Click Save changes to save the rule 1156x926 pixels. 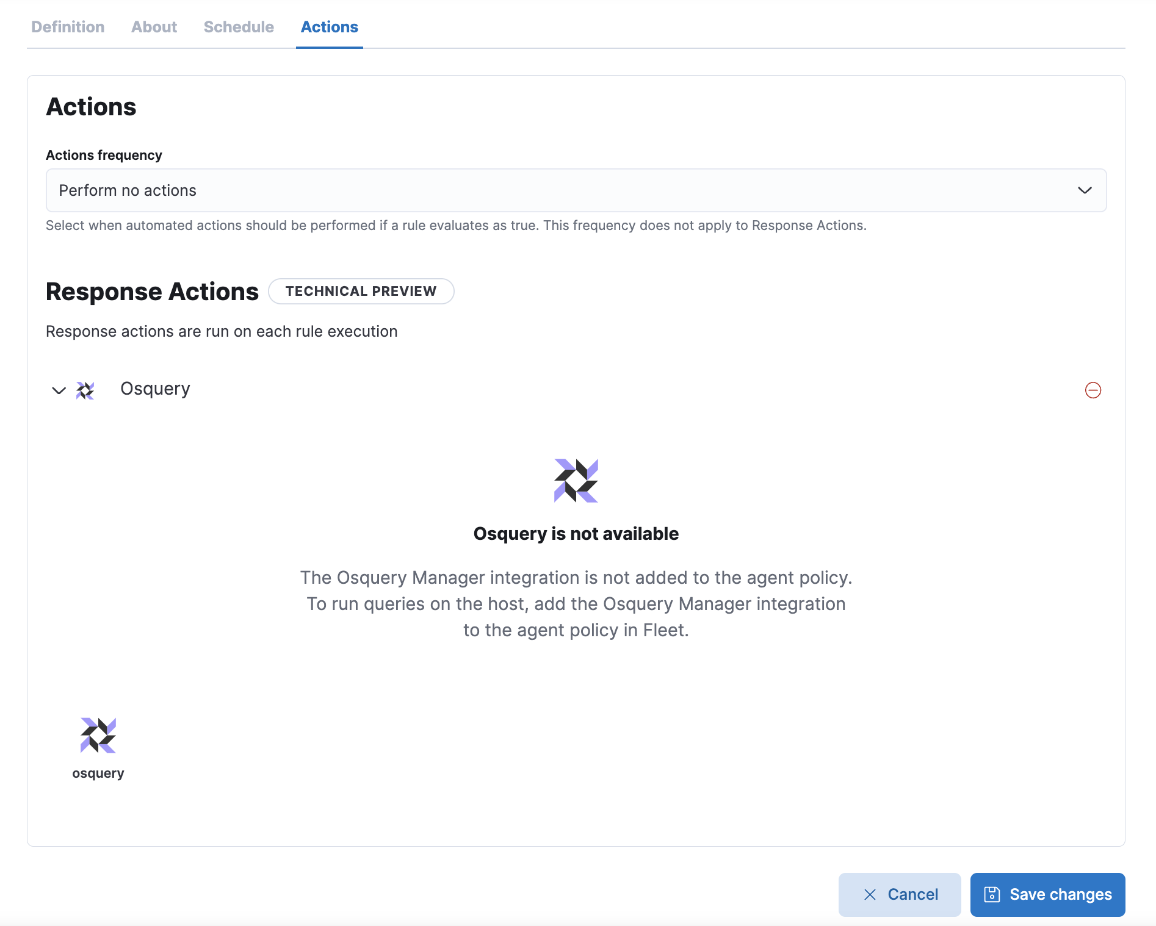pos(1047,894)
